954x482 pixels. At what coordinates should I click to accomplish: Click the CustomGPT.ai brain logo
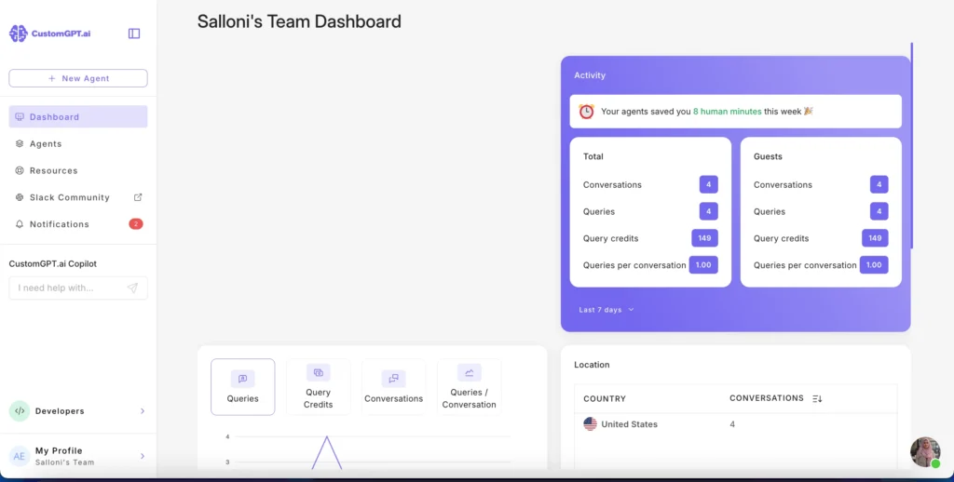[19, 33]
